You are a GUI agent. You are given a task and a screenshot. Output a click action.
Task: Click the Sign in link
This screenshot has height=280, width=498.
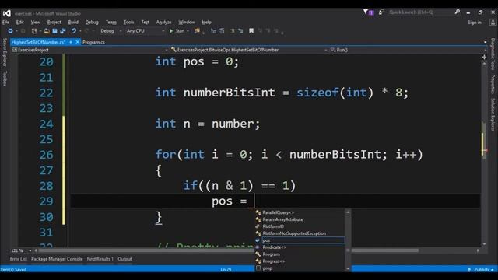point(475,23)
